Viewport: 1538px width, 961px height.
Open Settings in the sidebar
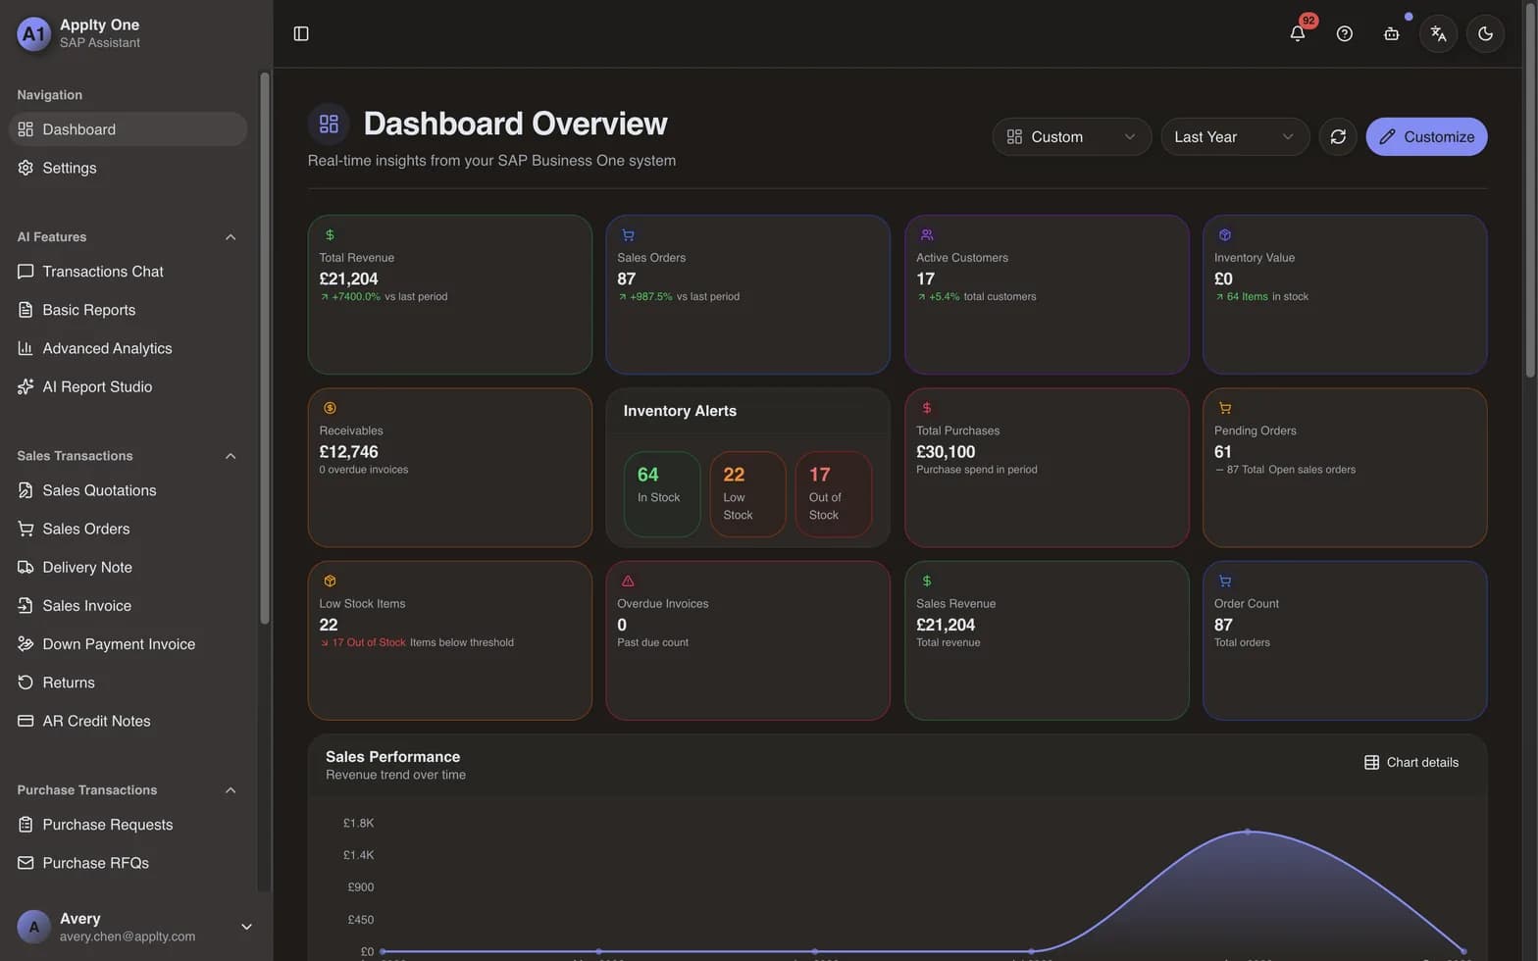pos(128,168)
